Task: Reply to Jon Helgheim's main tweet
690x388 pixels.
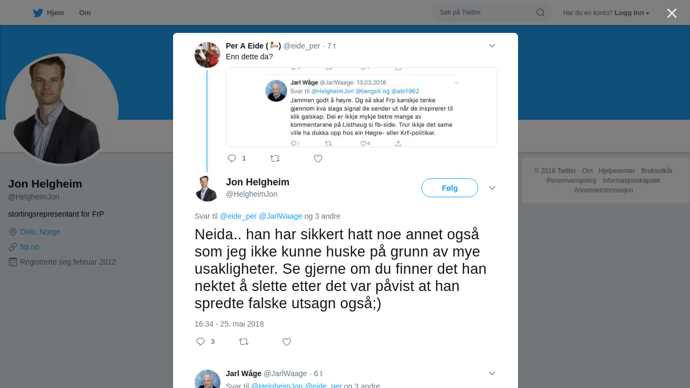Action: (x=201, y=342)
